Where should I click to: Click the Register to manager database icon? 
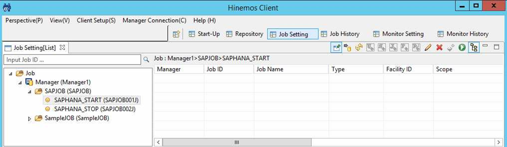click(x=347, y=48)
